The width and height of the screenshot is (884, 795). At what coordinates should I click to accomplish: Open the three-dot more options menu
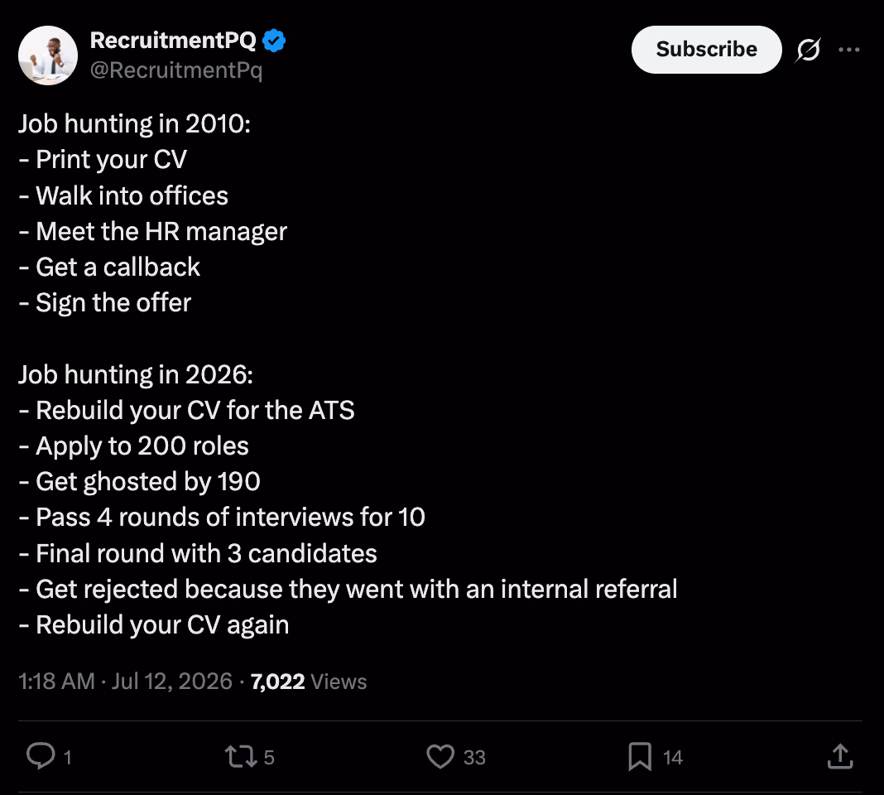pos(848,50)
